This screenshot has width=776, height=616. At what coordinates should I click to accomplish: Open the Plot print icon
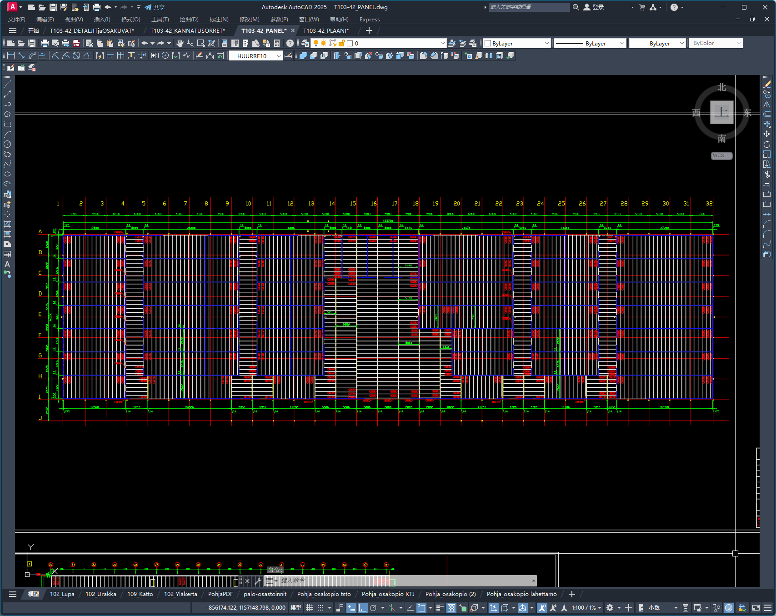coord(45,43)
